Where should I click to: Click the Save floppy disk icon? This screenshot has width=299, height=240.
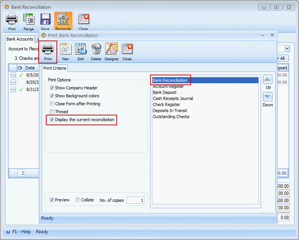(x=45, y=21)
